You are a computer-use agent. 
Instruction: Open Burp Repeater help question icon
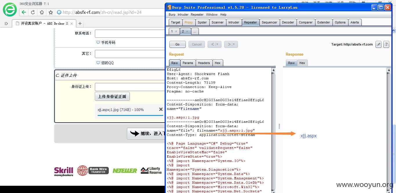(386, 44)
